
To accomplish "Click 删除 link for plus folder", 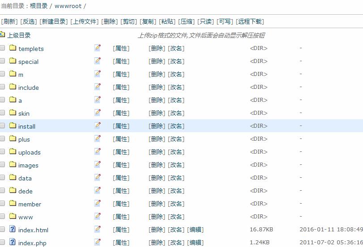I will [x=157, y=139].
